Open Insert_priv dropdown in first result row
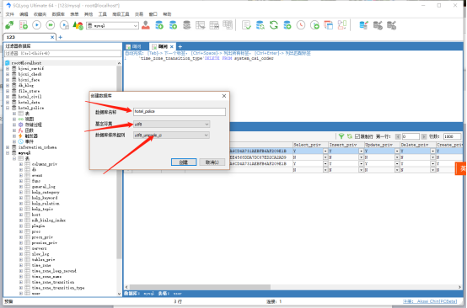The height and width of the screenshot is (308, 467). (x=361, y=151)
